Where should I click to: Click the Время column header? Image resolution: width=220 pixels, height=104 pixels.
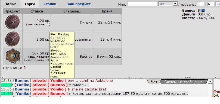tap(107, 11)
